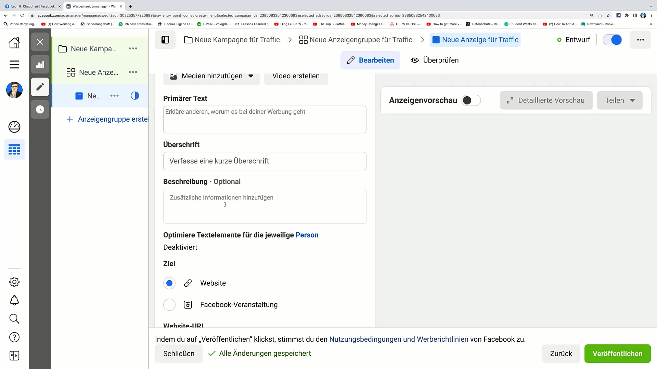This screenshot has height=369, width=657.
Task: Open options for Ne... ad row
Action: click(114, 96)
